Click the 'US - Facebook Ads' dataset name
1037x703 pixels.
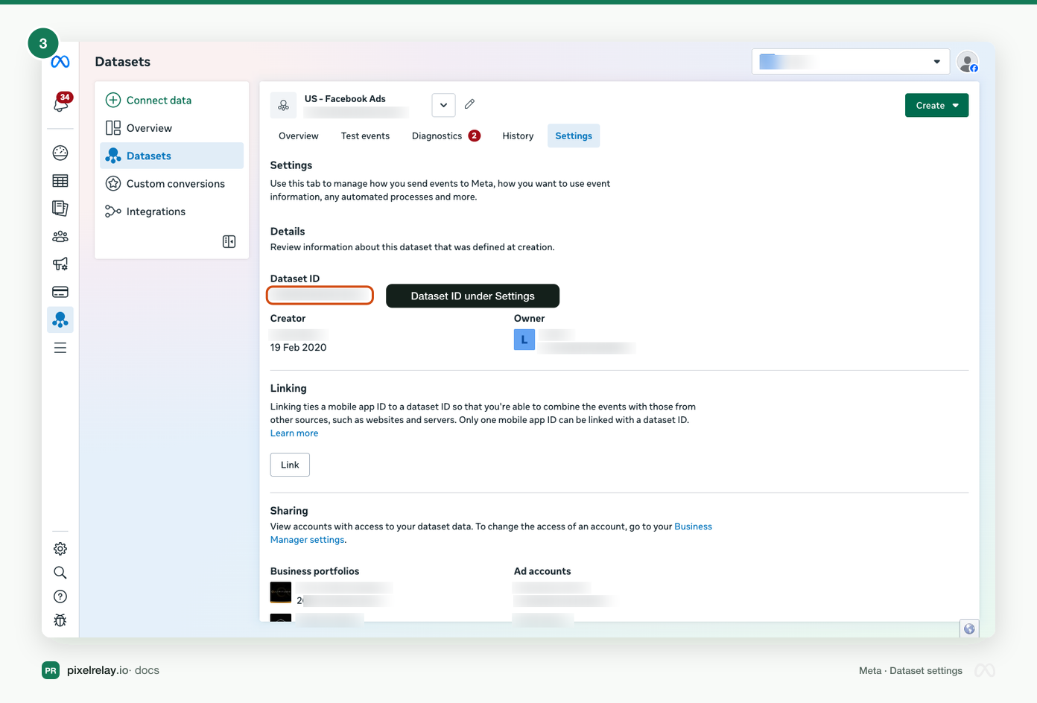[x=345, y=99]
